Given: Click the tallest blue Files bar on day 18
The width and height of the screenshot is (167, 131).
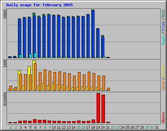Looking at the screenshot, I should point(93,34).
